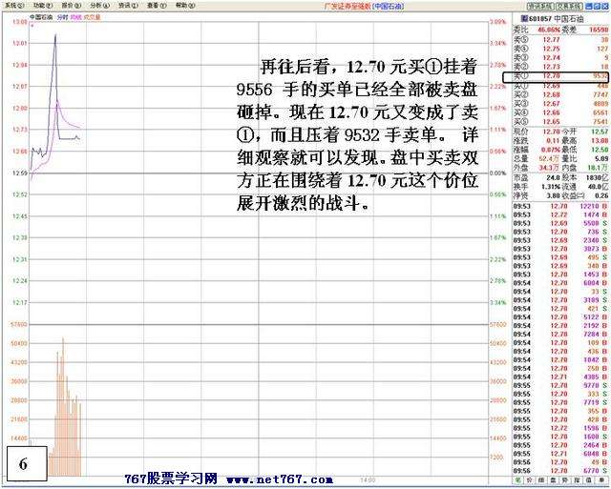Toggle the 均线 legend label
The height and width of the screenshot is (489, 611).
coord(77,17)
